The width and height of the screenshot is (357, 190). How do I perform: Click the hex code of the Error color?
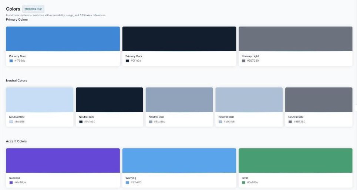point(253,183)
